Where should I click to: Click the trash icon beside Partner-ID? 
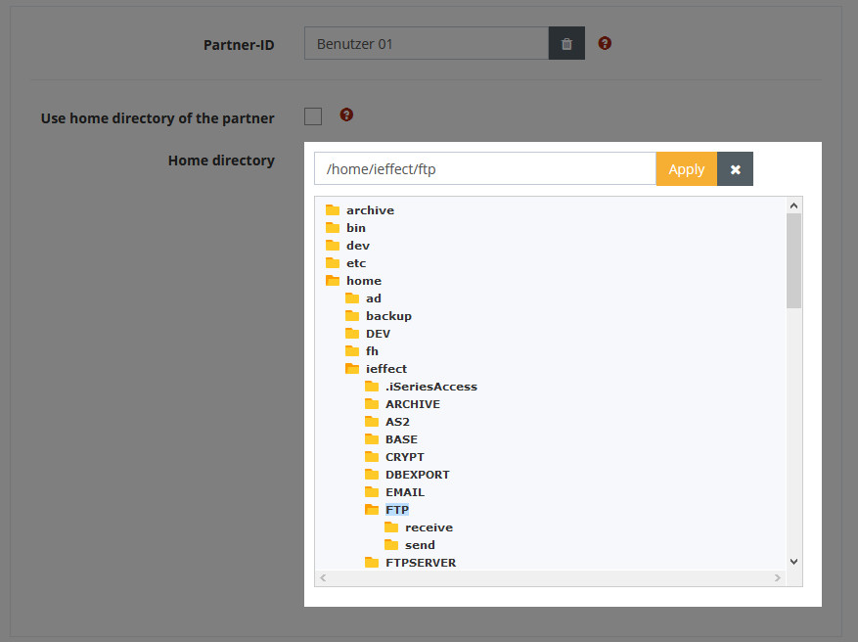tap(566, 44)
